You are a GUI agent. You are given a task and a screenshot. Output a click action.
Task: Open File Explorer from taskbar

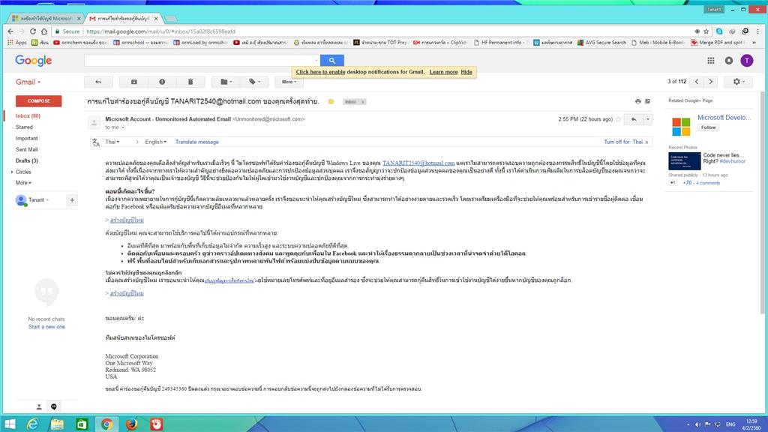(57, 424)
